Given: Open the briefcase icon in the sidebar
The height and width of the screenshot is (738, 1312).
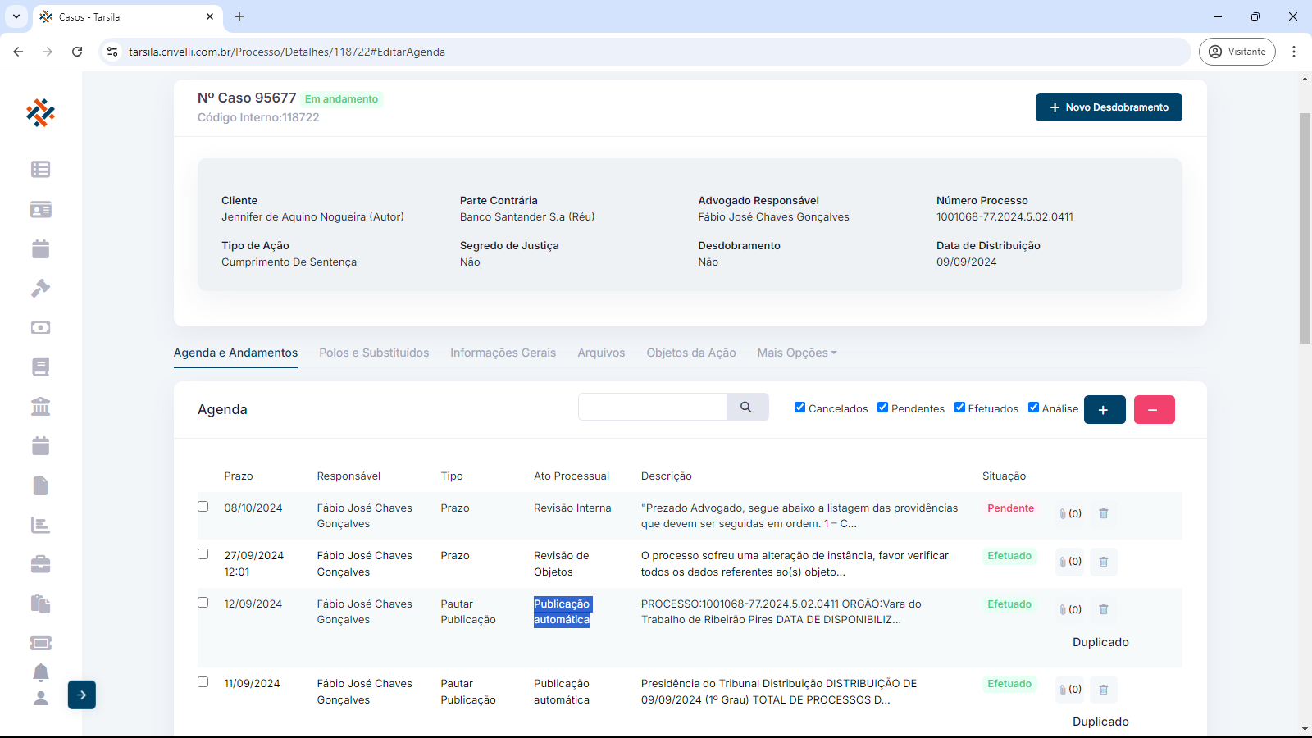Looking at the screenshot, I should [40, 564].
